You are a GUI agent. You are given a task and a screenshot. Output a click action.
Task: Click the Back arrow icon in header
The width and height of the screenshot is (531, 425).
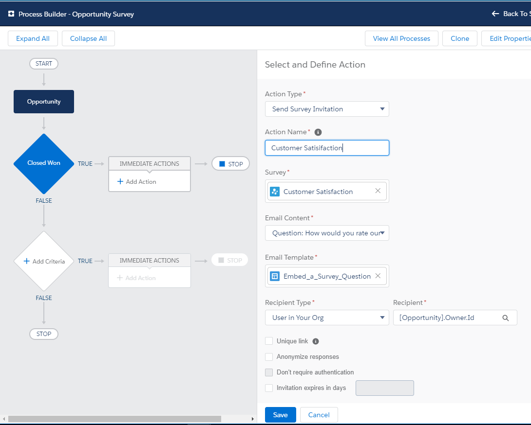[495, 14]
